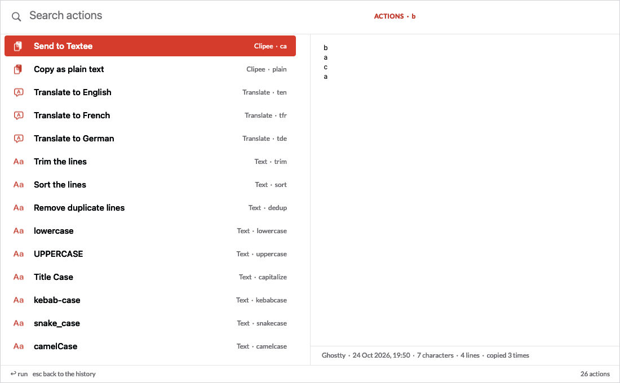
Task: Click the Aa icon beside Remove duplicate lines
Action: (19, 208)
